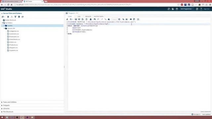This screenshot has height=119, width=212.
Task: Select Suppliers.csv file
Action: 14,50
